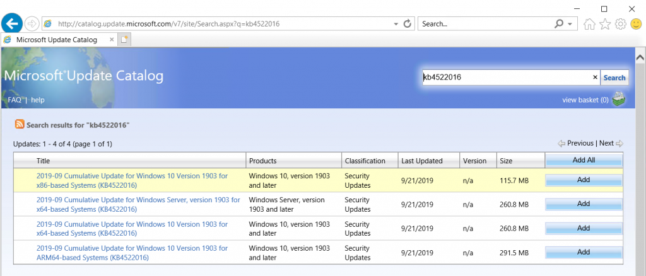This screenshot has height=276, width=646.
Task: Sort by the Size column header
Action: click(x=506, y=161)
